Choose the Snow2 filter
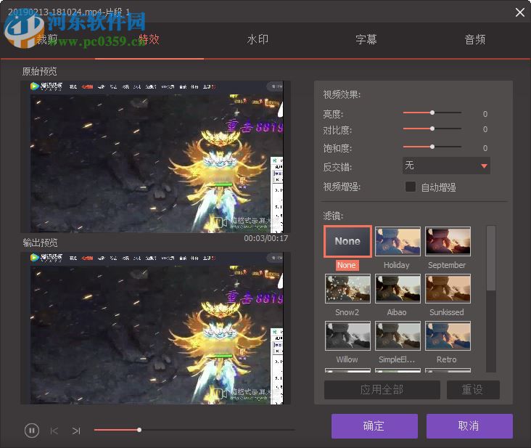 pos(347,288)
